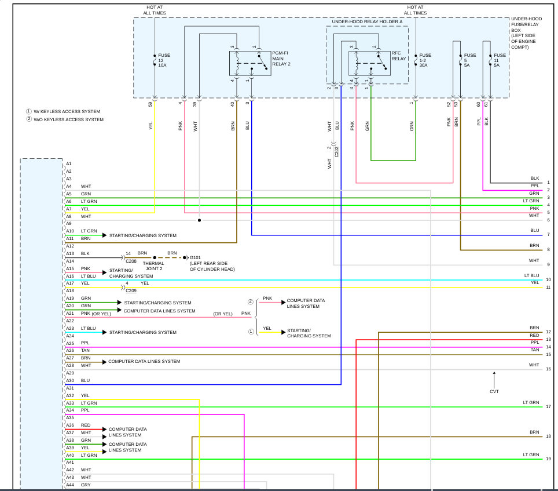Click reference number 7 at the BLU wire end

548,234
